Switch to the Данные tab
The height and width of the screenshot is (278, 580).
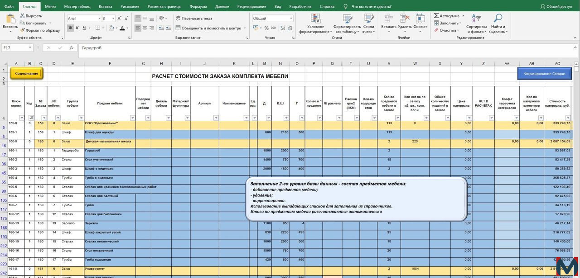tap(222, 7)
